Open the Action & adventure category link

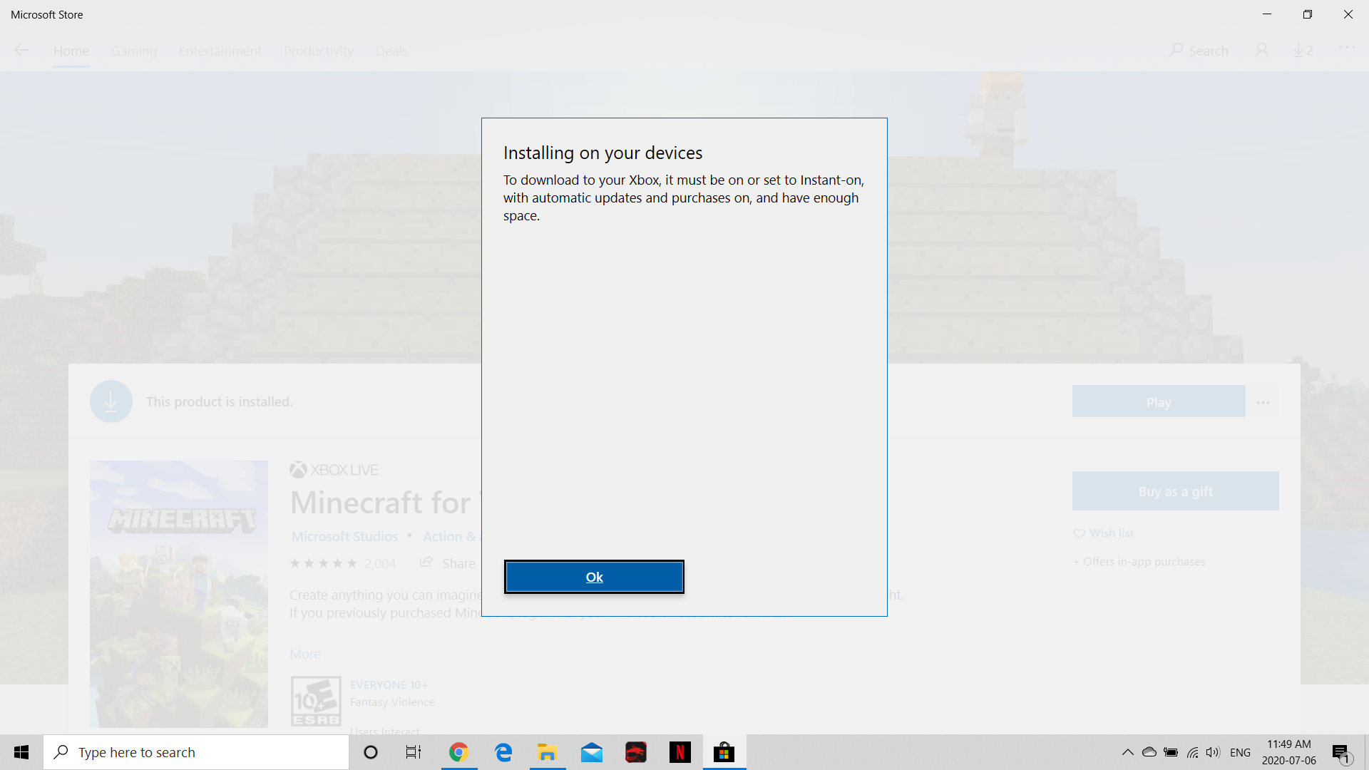[x=452, y=536]
